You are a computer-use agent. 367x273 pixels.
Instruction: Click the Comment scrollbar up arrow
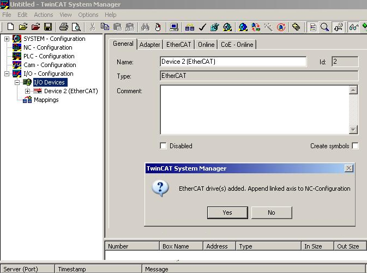tap(353, 90)
